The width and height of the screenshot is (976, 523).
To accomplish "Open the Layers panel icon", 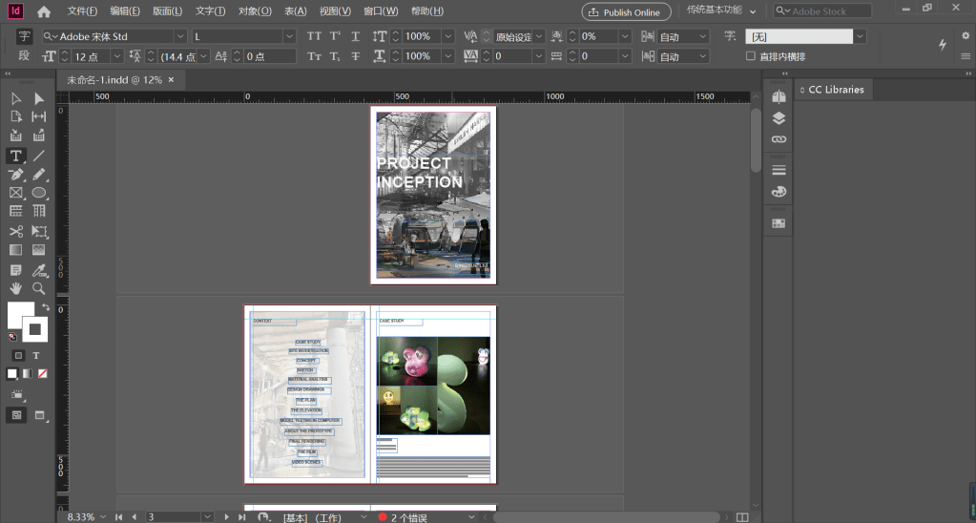I will click(779, 118).
